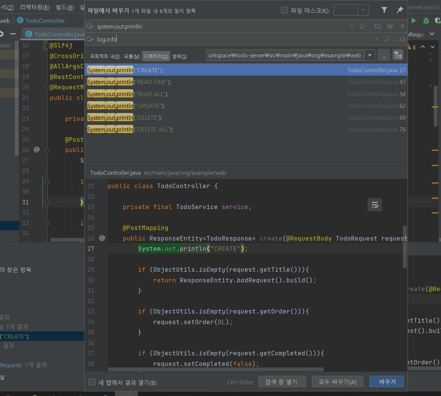Click the 바꾸기 replace button
The height and width of the screenshot is (396, 441).
click(387, 382)
